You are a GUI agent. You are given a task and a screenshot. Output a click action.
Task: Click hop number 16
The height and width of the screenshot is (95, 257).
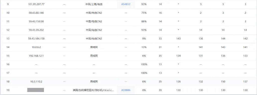(x=8, y=64)
